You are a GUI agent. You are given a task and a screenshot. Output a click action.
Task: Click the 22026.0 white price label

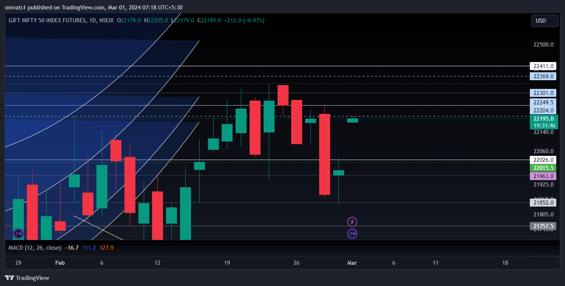543,160
